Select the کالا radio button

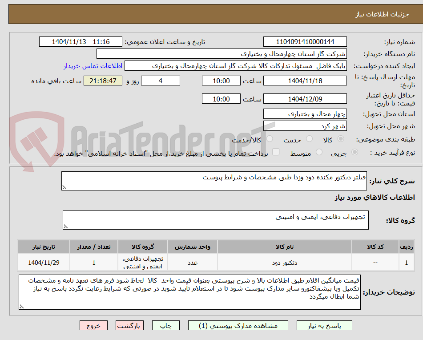point(341,139)
